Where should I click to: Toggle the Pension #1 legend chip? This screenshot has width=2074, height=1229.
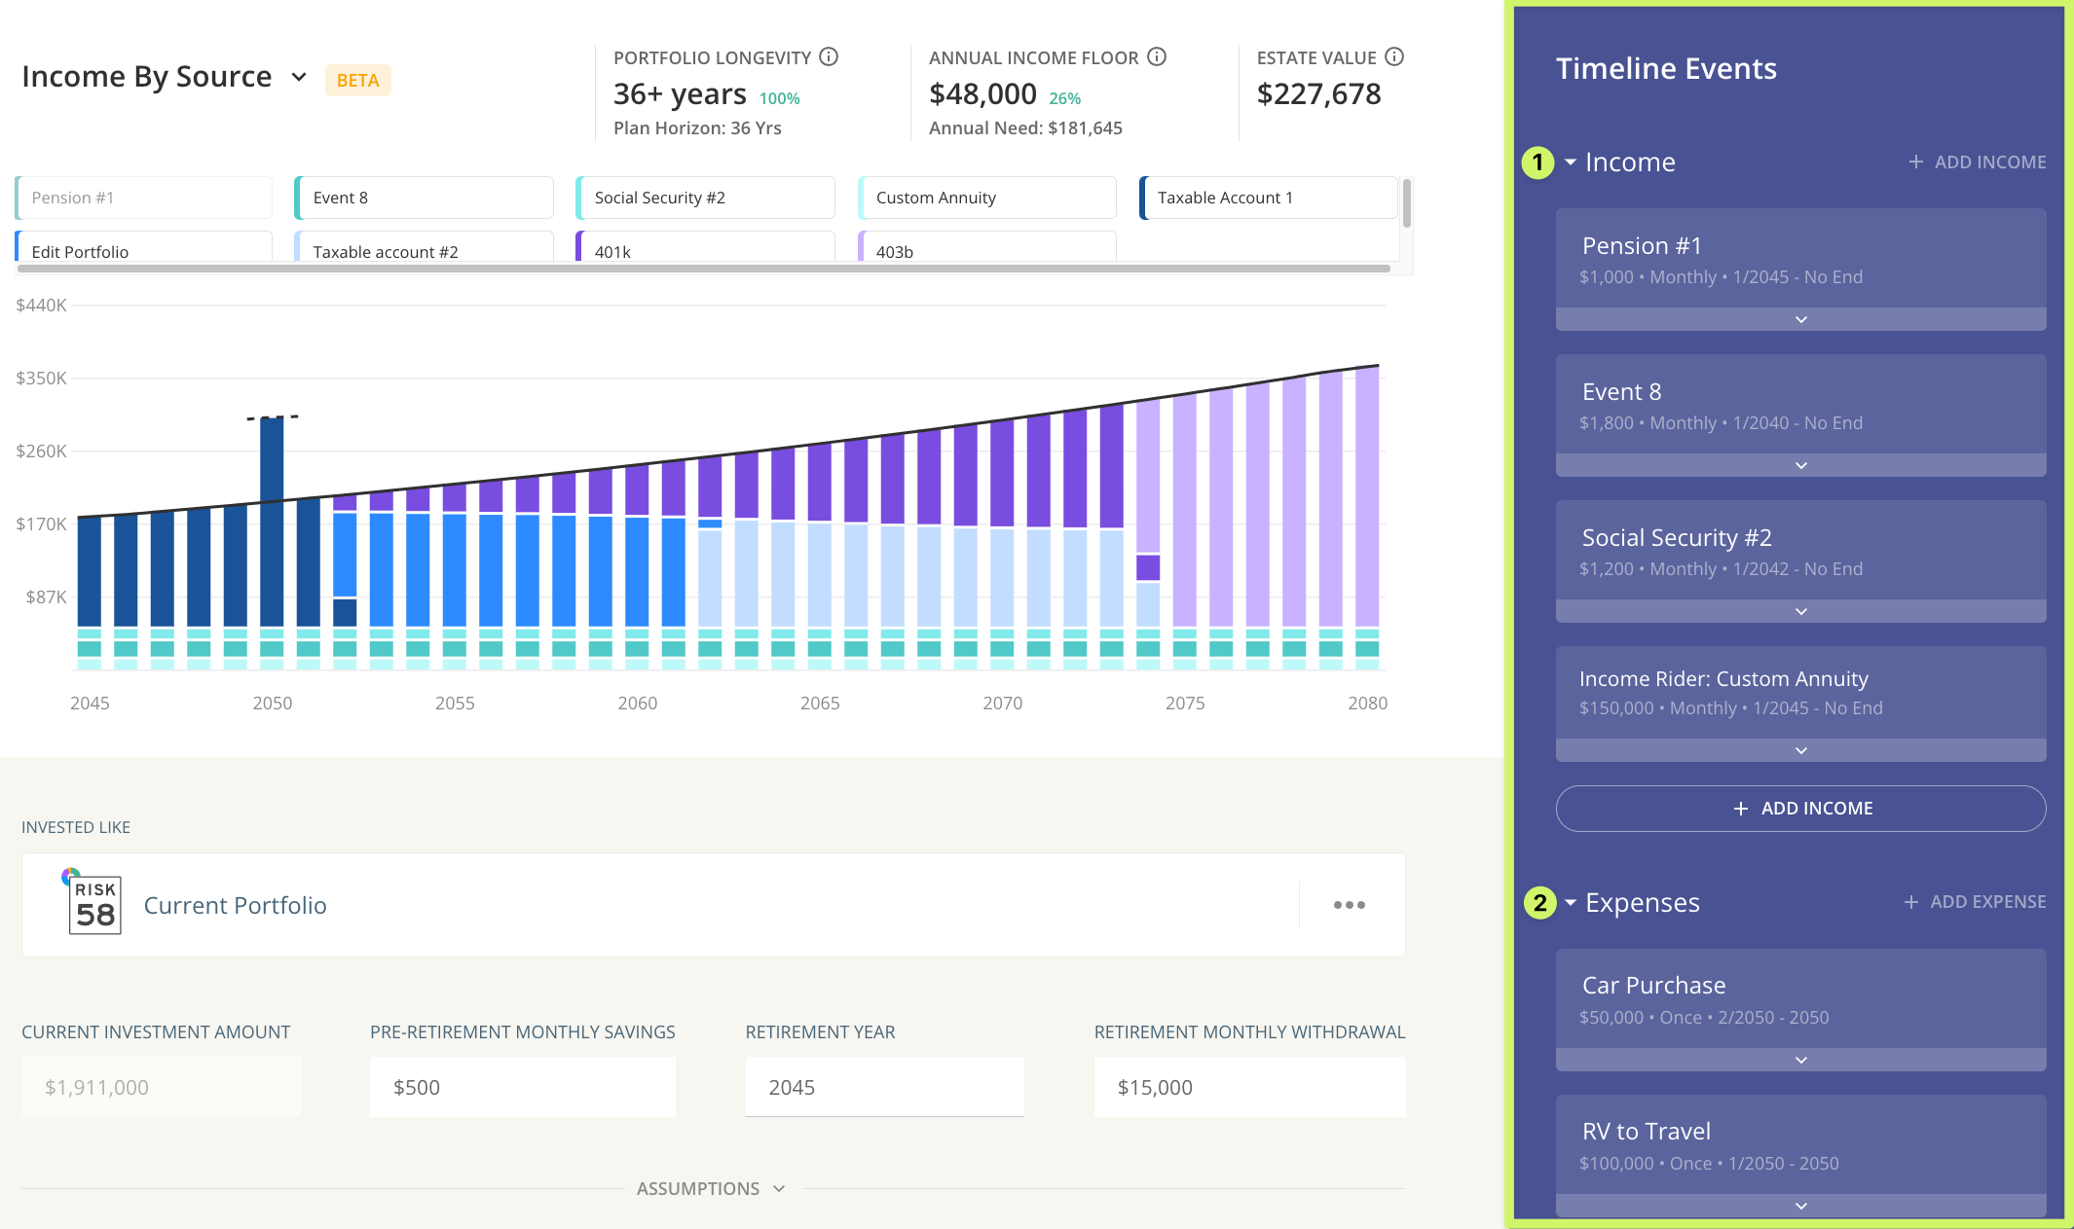[x=142, y=197]
